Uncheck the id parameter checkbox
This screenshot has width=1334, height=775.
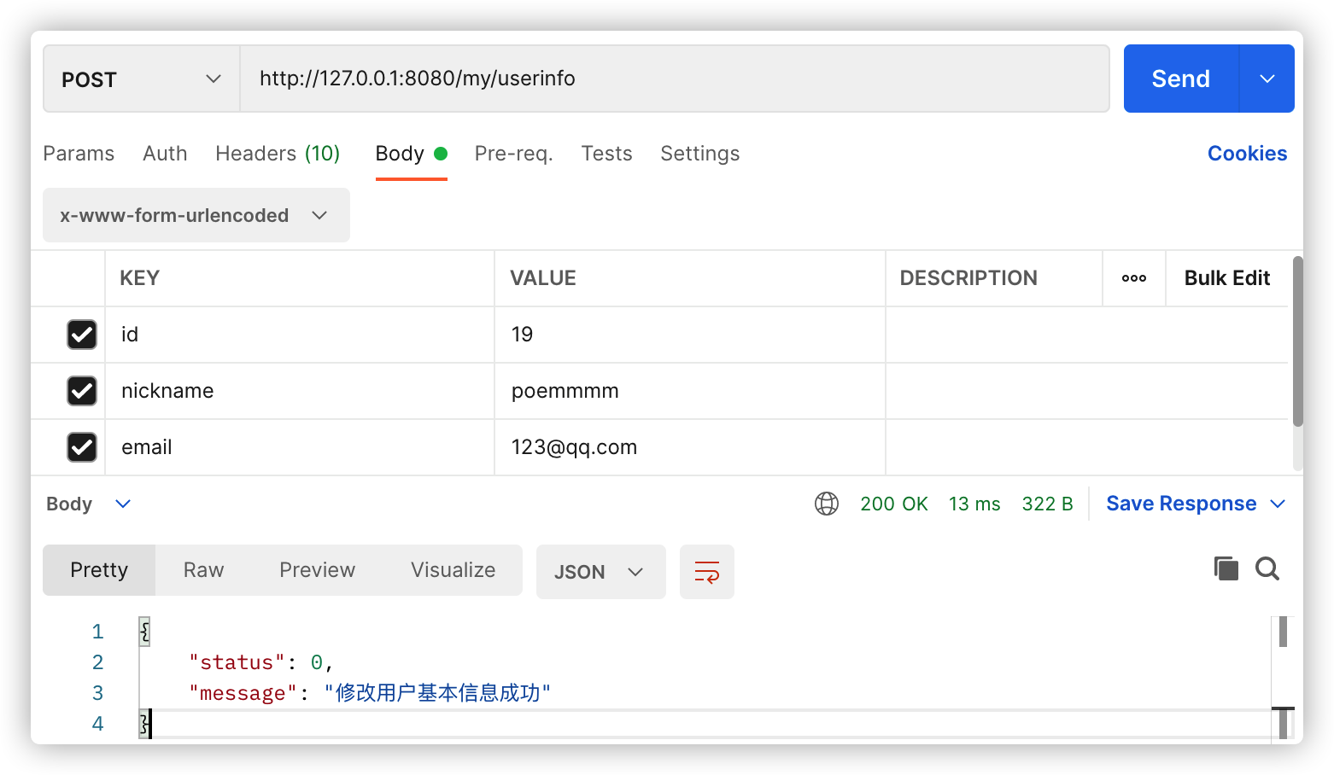(82, 335)
